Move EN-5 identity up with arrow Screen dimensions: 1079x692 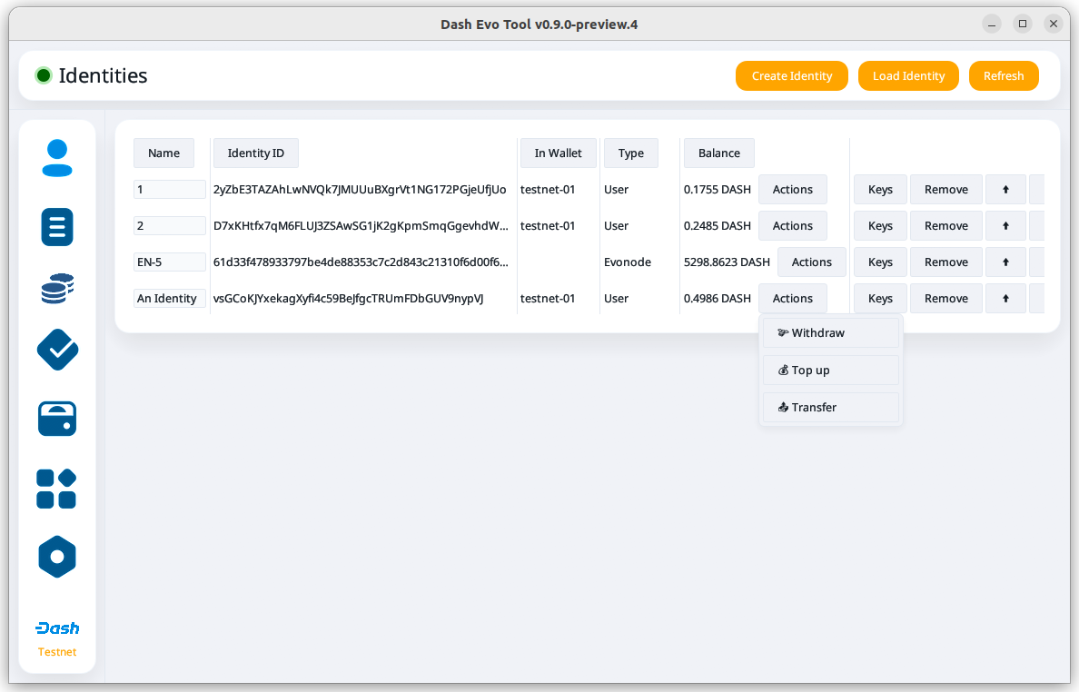(1005, 262)
